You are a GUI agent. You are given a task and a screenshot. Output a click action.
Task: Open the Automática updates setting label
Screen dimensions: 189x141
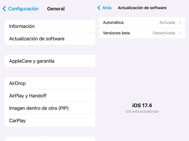click(x=113, y=22)
